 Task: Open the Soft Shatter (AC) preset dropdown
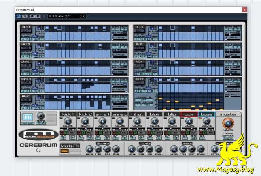(64, 16)
